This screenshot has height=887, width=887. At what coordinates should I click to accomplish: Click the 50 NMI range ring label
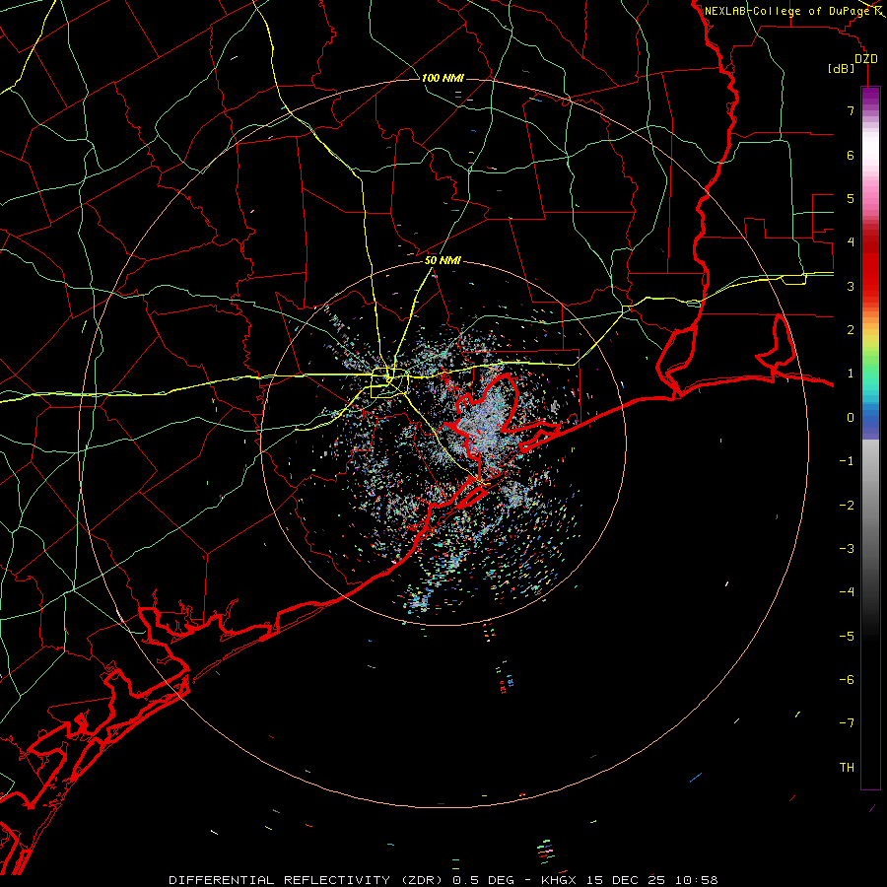[x=443, y=260]
